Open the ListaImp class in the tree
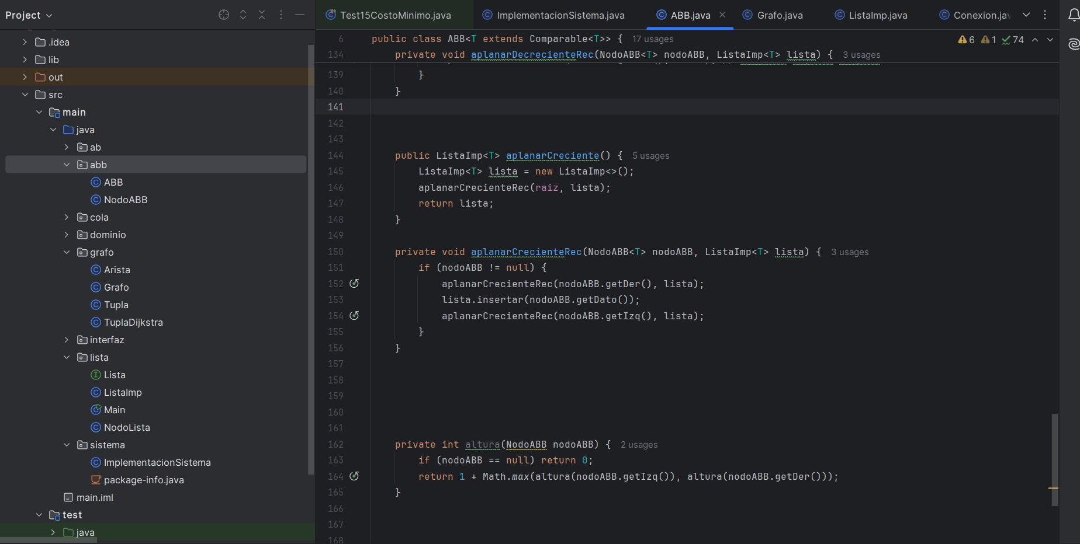This screenshot has height=544, width=1080. pyautogui.click(x=116, y=392)
